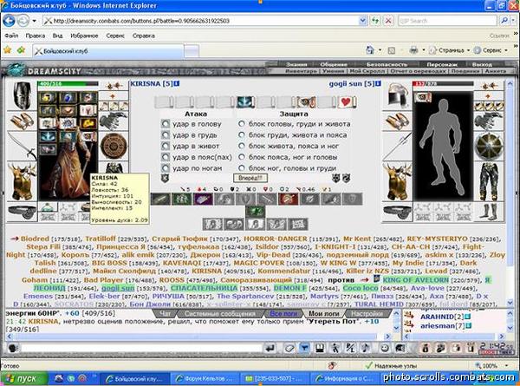
Task: Open the 'Анкета' submenu link
Action: [x=496, y=71]
